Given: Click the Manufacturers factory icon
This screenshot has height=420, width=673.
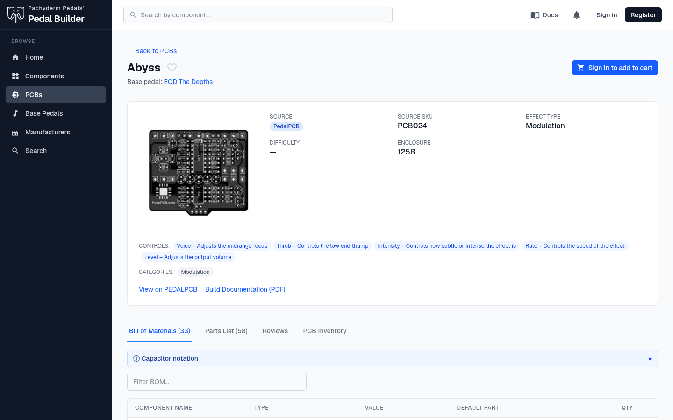Looking at the screenshot, I should (x=15, y=132).
